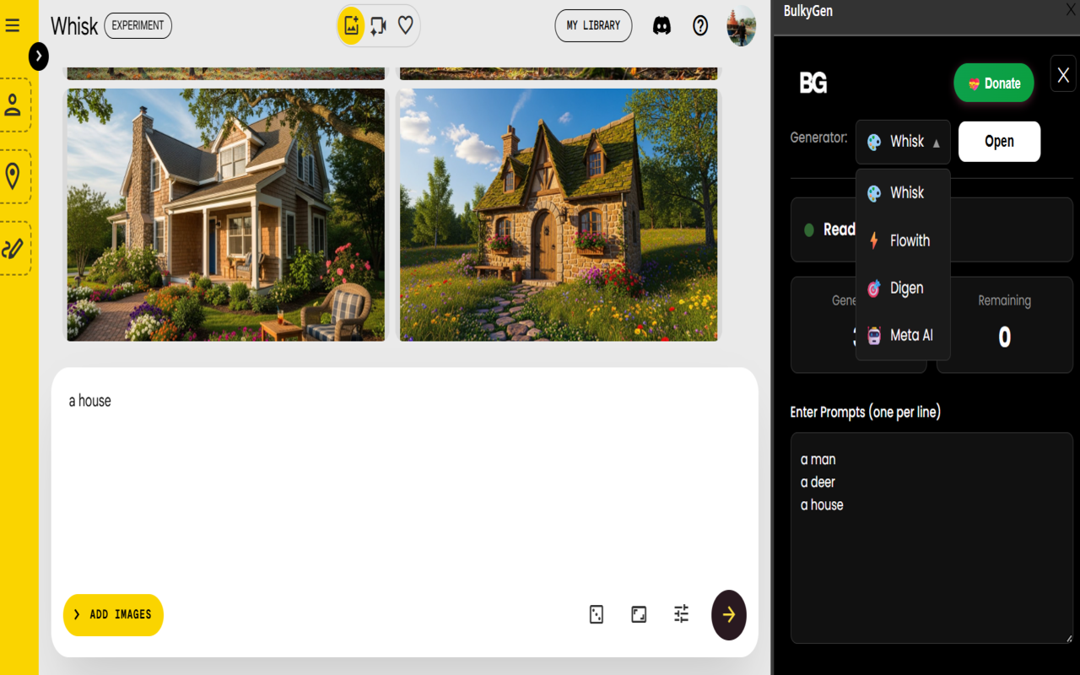Image resolution: width=1080 pixels, height=675 pixels.
Task: Open the user profile avatar
Action: 742,25
